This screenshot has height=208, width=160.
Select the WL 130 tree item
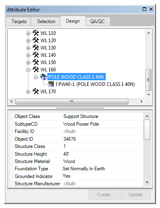coord(48,48)
